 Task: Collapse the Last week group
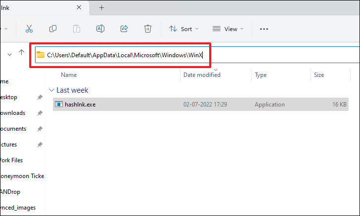[51, 90]
